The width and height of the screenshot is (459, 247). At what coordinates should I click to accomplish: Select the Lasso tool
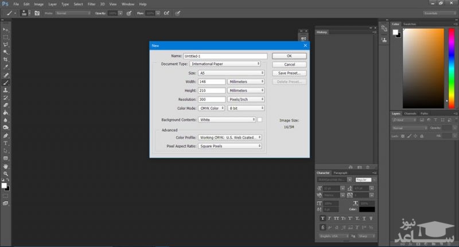6,44
